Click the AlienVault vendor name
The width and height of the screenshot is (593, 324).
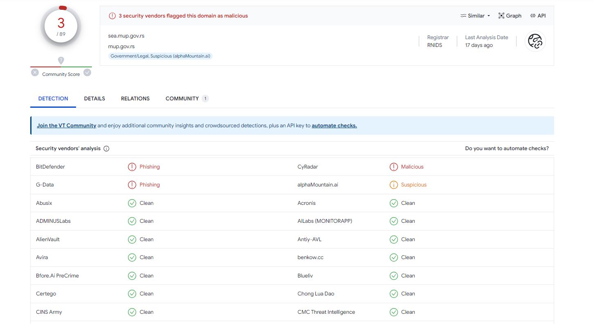pyautogui.click(x=48, y=240)
